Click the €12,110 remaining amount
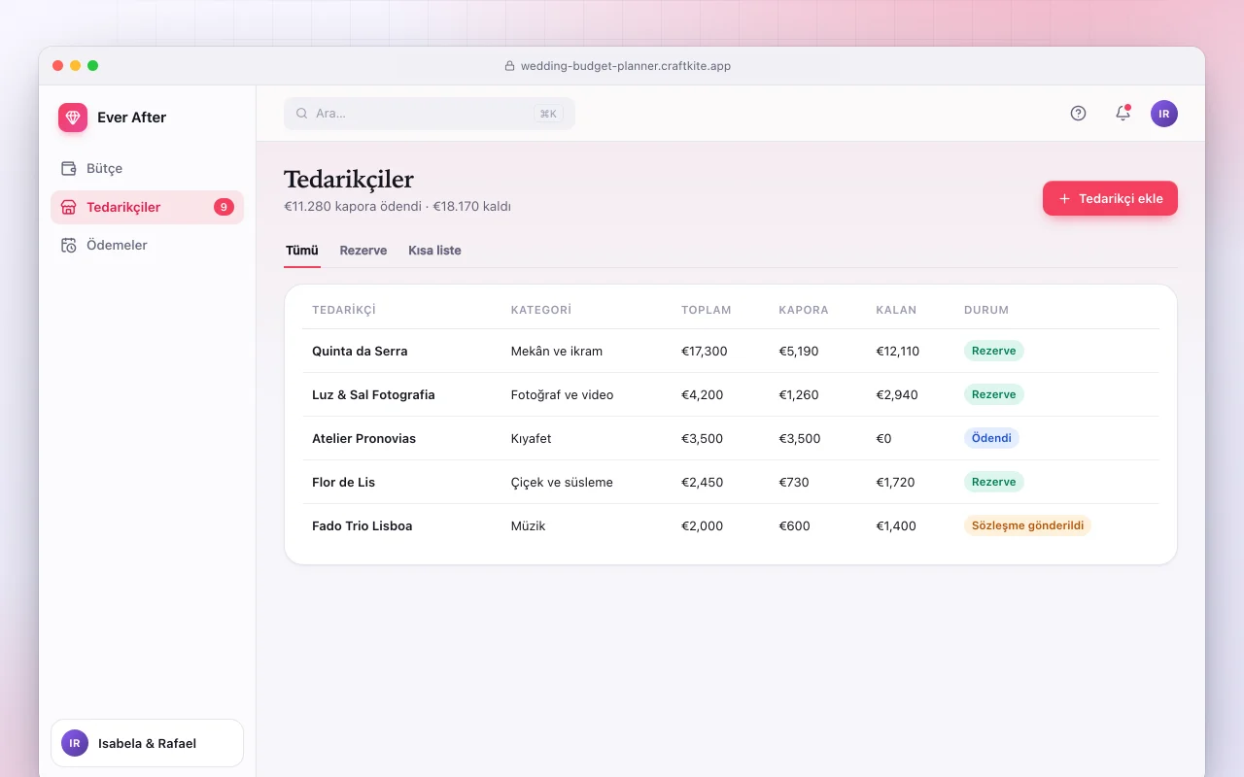The height and width of the screenshot is (777, 1244). coord(897,351)
